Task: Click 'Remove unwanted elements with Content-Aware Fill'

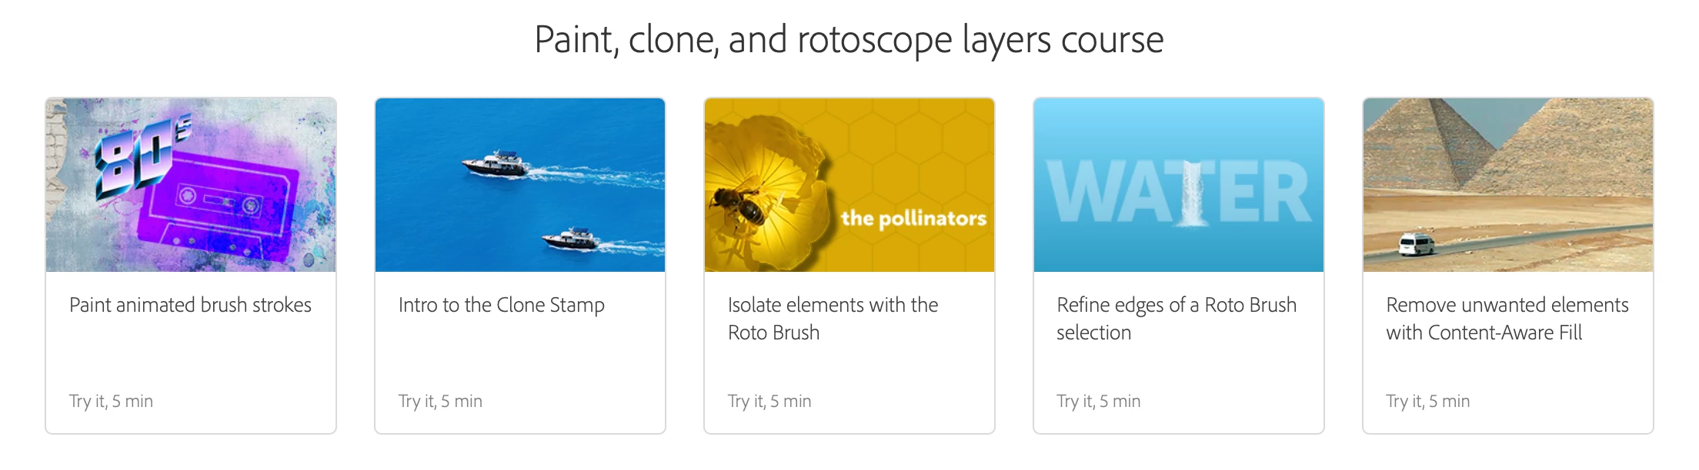Action: pyautogui.click(x=1507, y=319)
